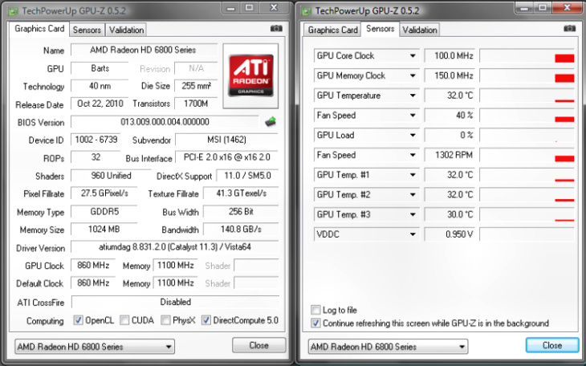This screenshot has width=586, height=366.
Task: Click the Release Date value Oct 22, 2010
Action: click(100, 104)
